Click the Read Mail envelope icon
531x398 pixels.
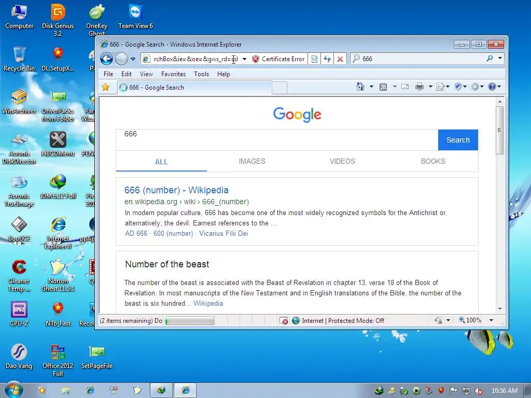pyautogui.click(x=405, y=87)
